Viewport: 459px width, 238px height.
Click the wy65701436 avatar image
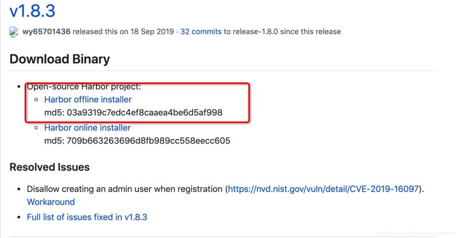tap(14, 32)
